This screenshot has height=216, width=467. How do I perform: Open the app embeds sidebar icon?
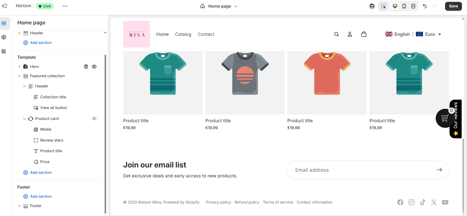point(4,51)
